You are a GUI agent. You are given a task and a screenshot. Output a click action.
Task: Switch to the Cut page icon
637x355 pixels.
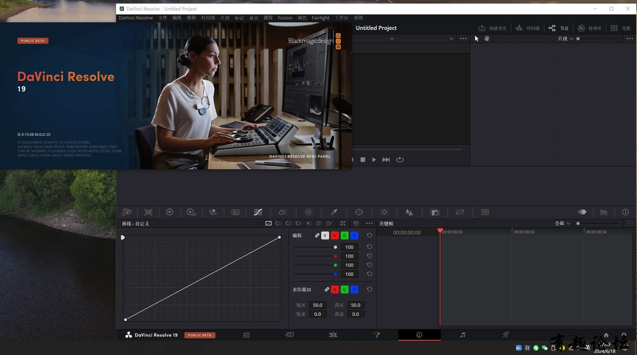click(289, 335)
